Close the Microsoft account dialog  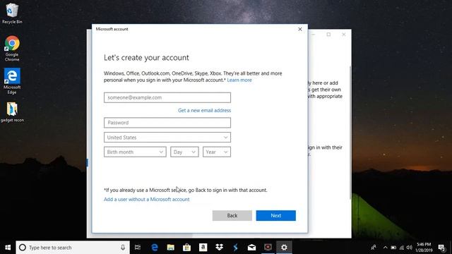[x=300, y=29]
